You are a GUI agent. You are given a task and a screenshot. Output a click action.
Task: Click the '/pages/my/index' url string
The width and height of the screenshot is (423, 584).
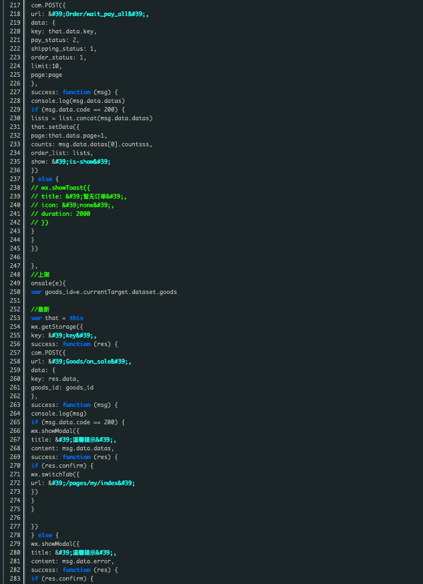(x=92, y=483)
